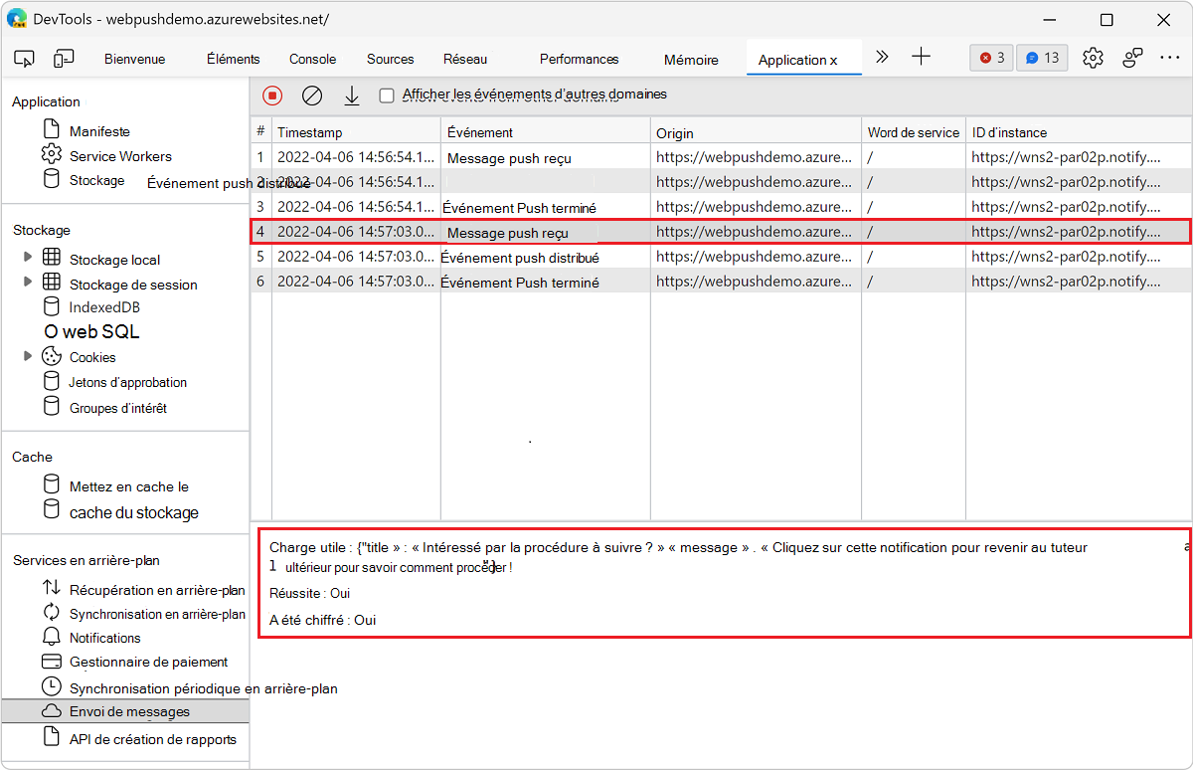Image resolution: width=1193 pixels, height=770 pixels.
Task: Show more tabs with double chevron
Action: 882,57
